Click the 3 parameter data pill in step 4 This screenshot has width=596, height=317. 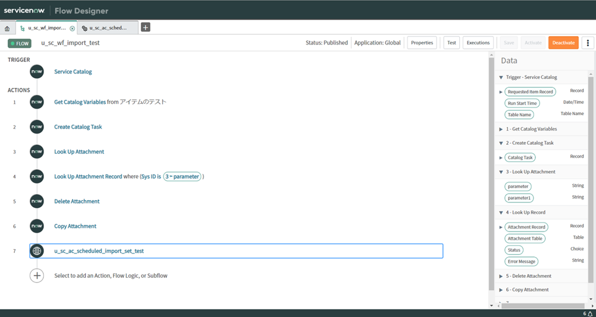[182, 177]
